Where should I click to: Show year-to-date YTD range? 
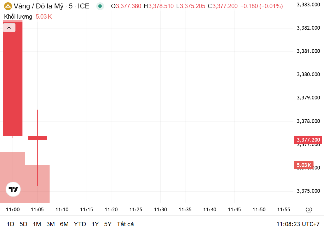pyautogui.click(x=80, y=224)
